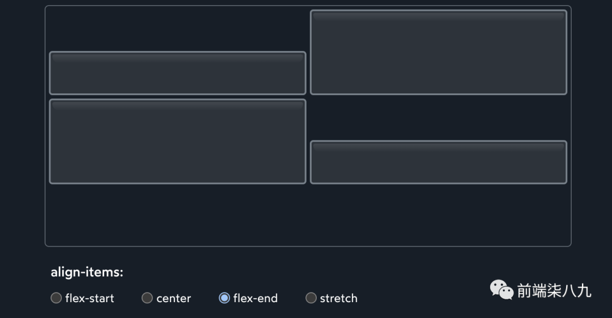Image resolution: width=612 pixels, height=318 pixels.
Task: Click the short box in left column
Action: (x=177, y=73)
